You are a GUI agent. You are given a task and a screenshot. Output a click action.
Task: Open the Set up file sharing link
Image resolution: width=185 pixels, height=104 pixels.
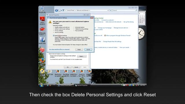coord(128,22)
